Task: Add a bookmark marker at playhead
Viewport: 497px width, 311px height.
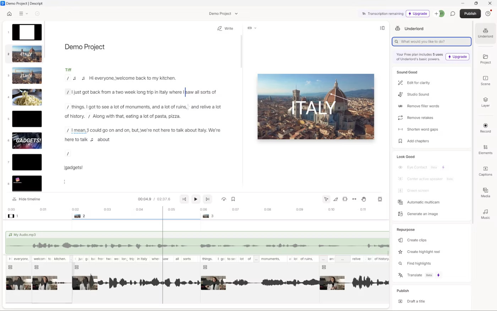Action: 233,199
